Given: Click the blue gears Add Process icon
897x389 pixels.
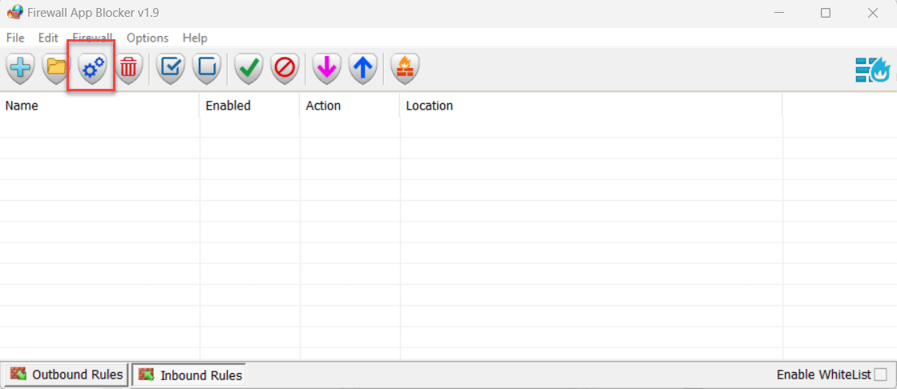Looking at the screenshot, I should tap(92, 69).
